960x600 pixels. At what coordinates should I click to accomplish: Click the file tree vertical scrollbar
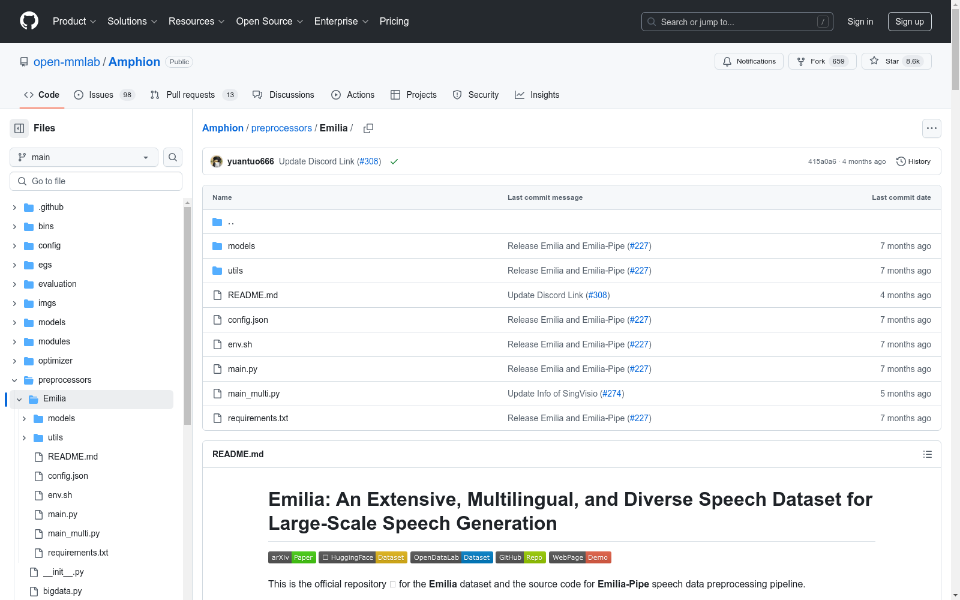[x=187, y=315]
